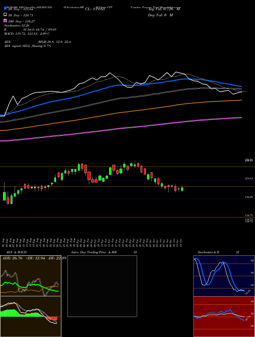
Task: Click the 'CL: 119.65' closing price label
Action: [x=95, y=9]
